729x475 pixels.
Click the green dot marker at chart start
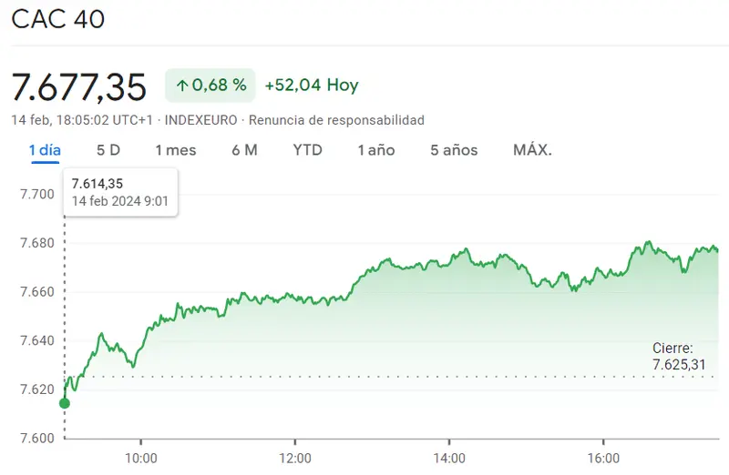coord(65,403)
